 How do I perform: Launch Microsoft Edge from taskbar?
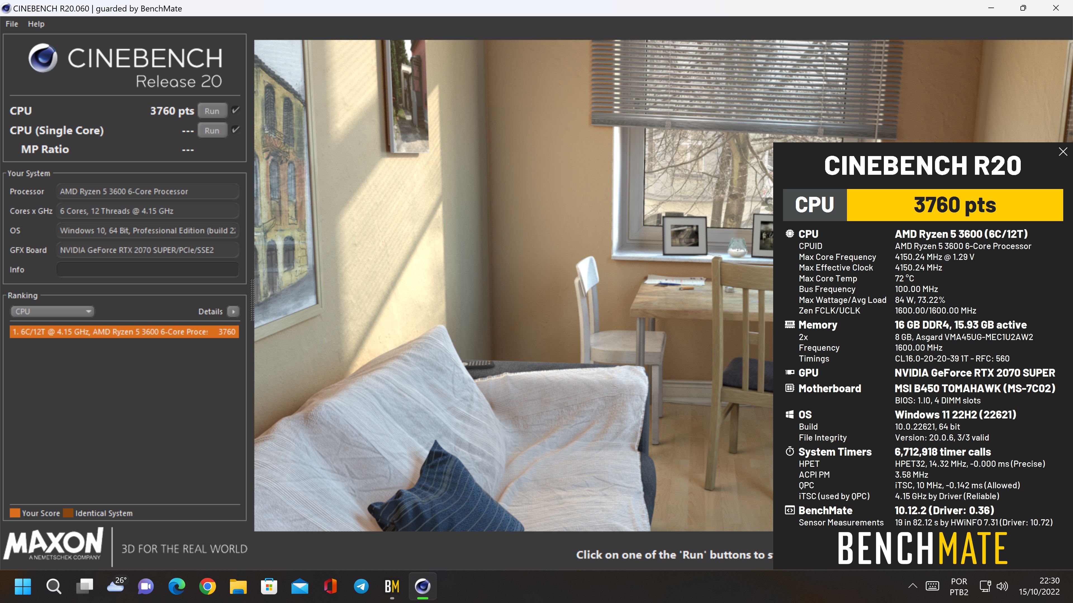coord(177,586)
